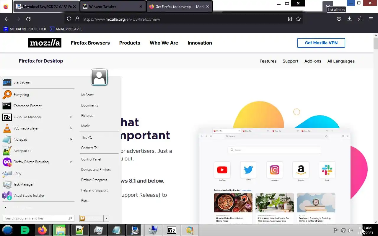Click Run... in the Start menu
Screen dimensions: 378x236
[85, 201]
